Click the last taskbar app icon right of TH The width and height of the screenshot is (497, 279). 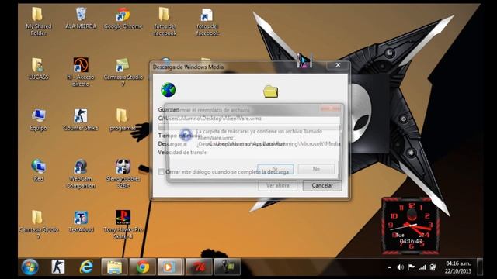pos(227,267)
